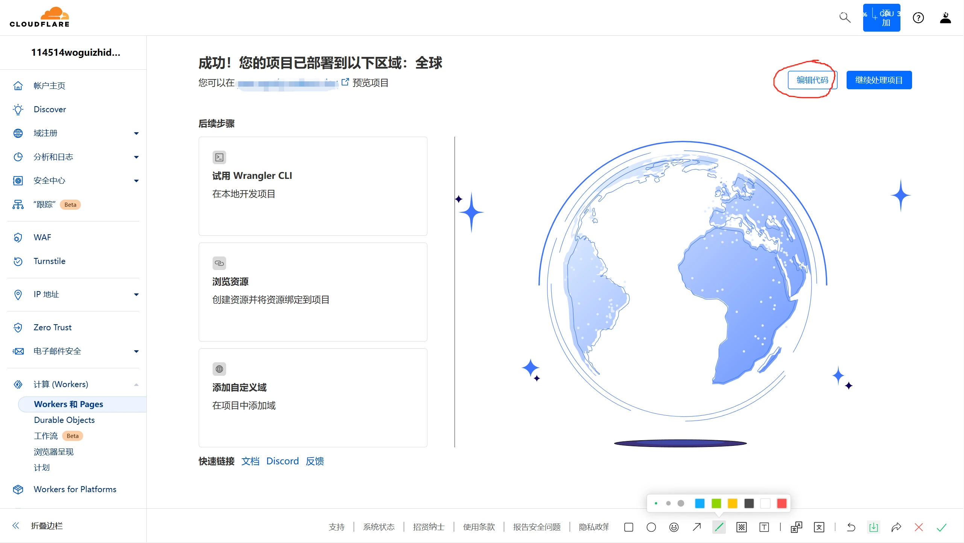Click the Cloudflare logo
This screenshot has height=543, width=964.
[x=40, y=17]
